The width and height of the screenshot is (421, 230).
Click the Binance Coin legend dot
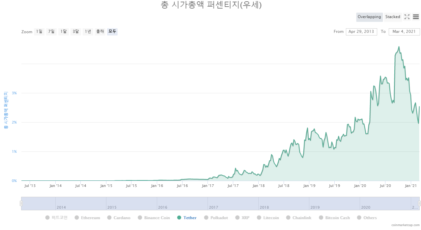coord(140,218)
